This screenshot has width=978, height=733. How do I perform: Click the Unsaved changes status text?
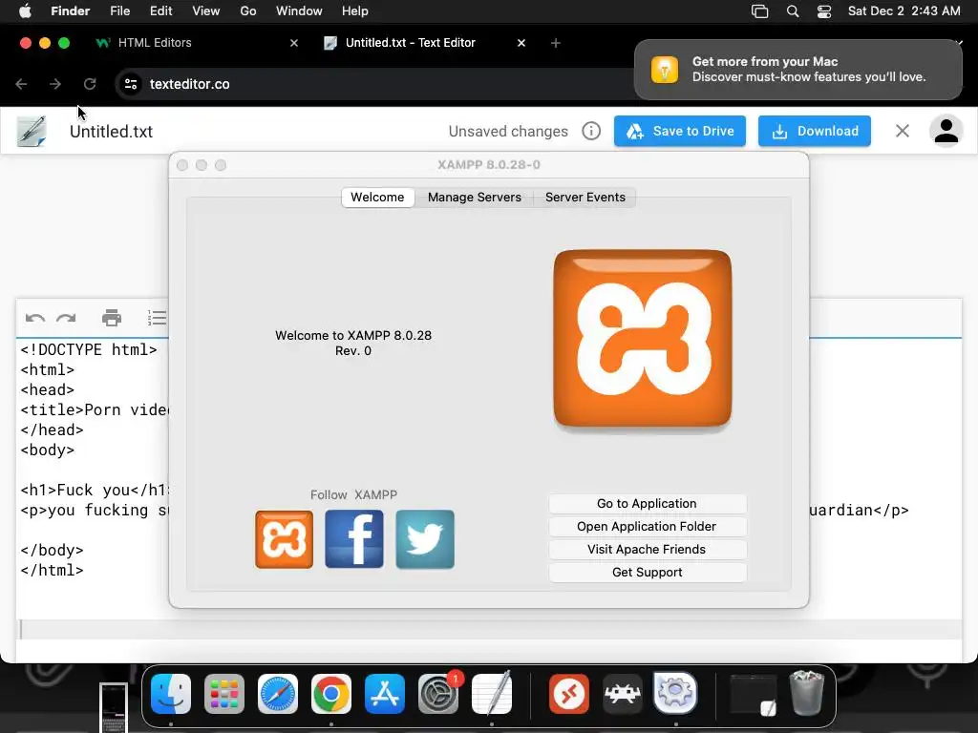(x=508, y=132)
